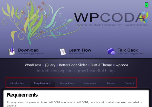Click the Download floppy disk icon
Screen dimensions: 152x107
click(12, 51)
